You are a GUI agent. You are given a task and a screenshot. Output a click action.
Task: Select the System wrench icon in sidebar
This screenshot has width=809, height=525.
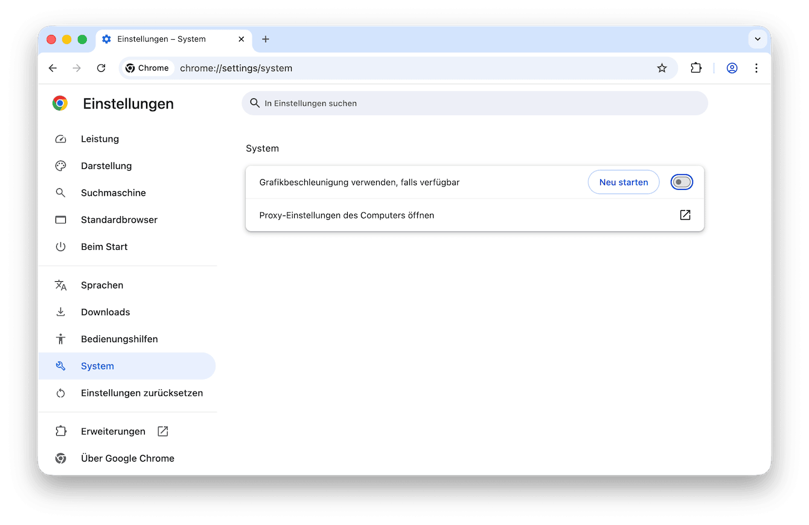click(x=60, y=366)
